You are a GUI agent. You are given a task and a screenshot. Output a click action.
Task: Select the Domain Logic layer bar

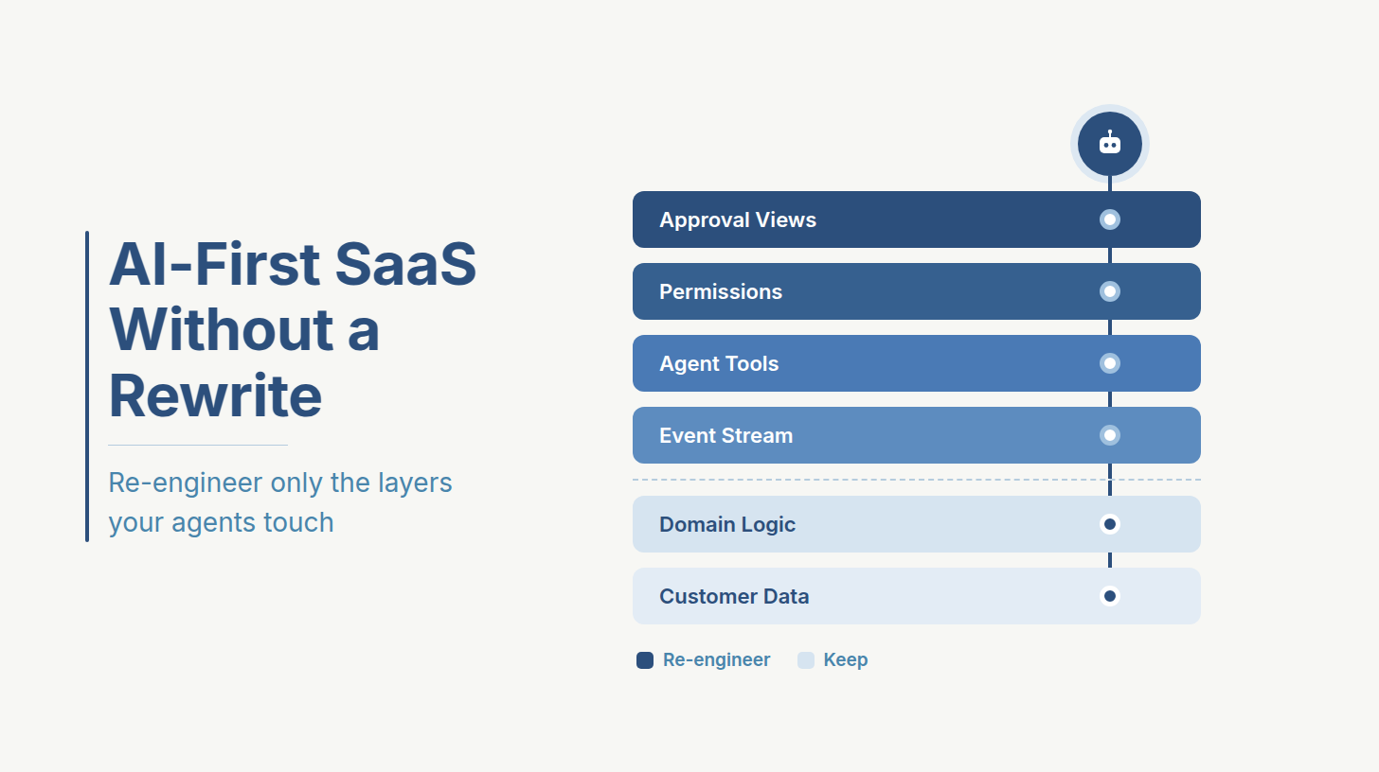click(917, 524)
